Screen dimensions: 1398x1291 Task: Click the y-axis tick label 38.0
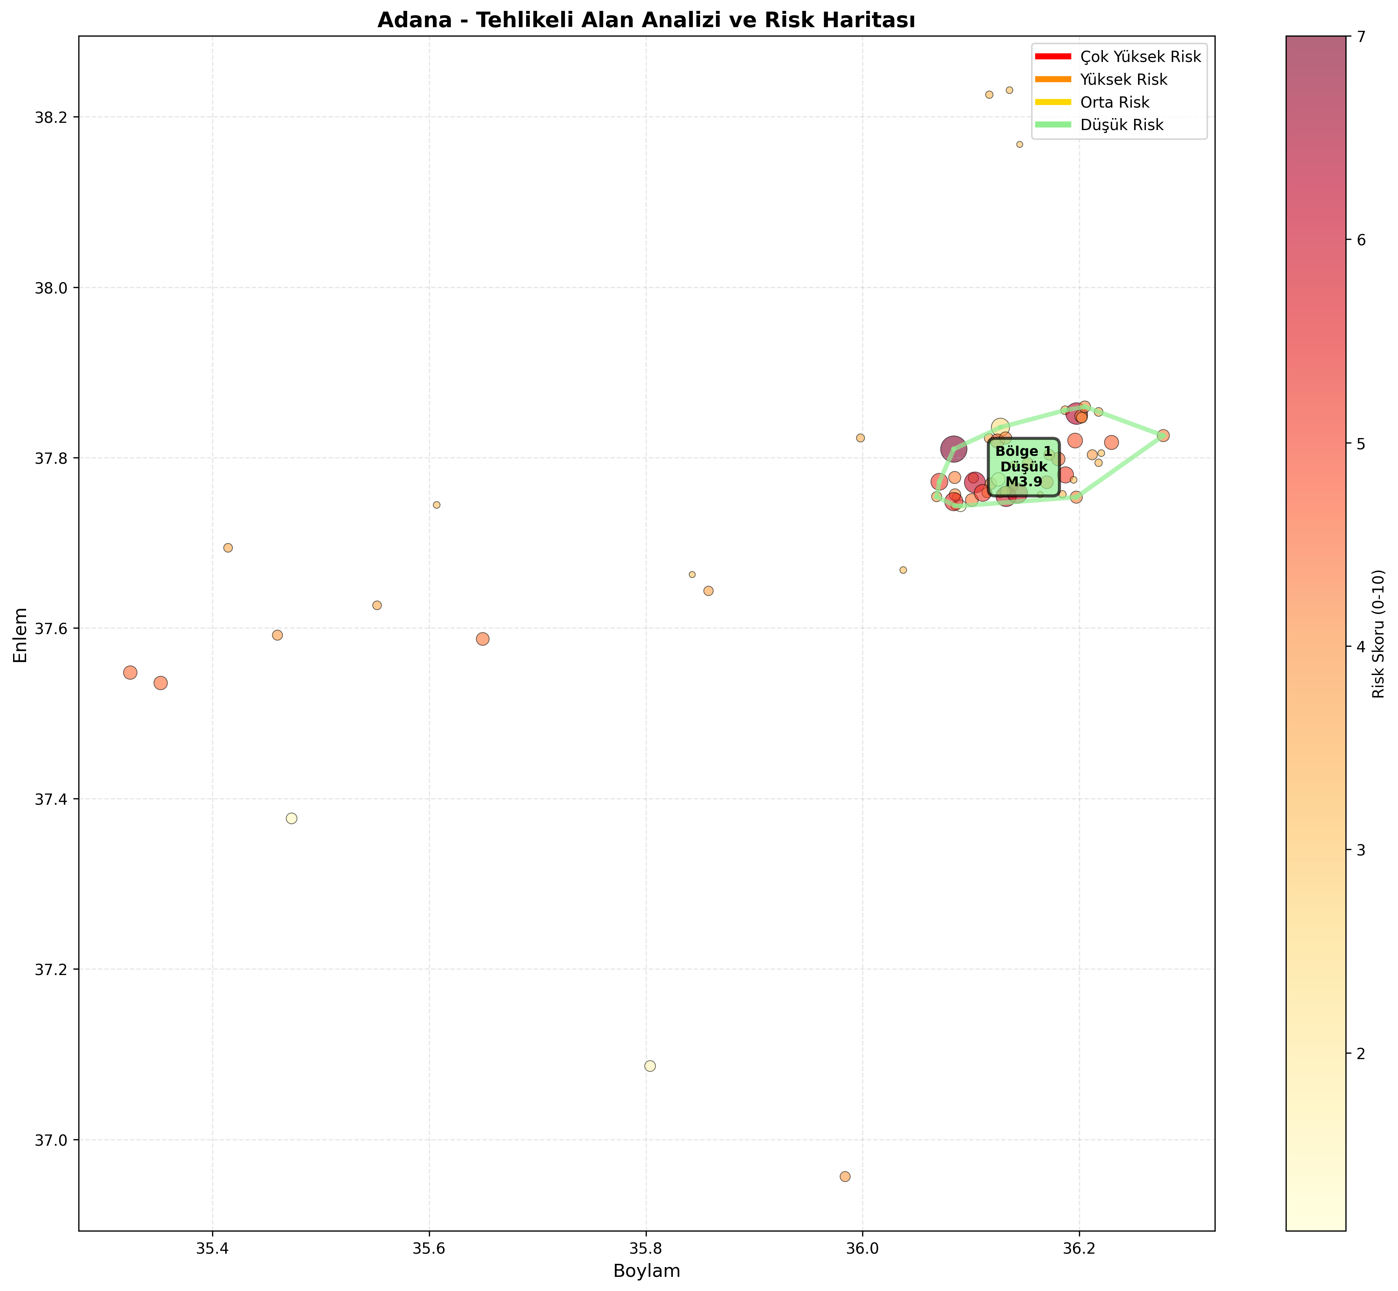52,288
